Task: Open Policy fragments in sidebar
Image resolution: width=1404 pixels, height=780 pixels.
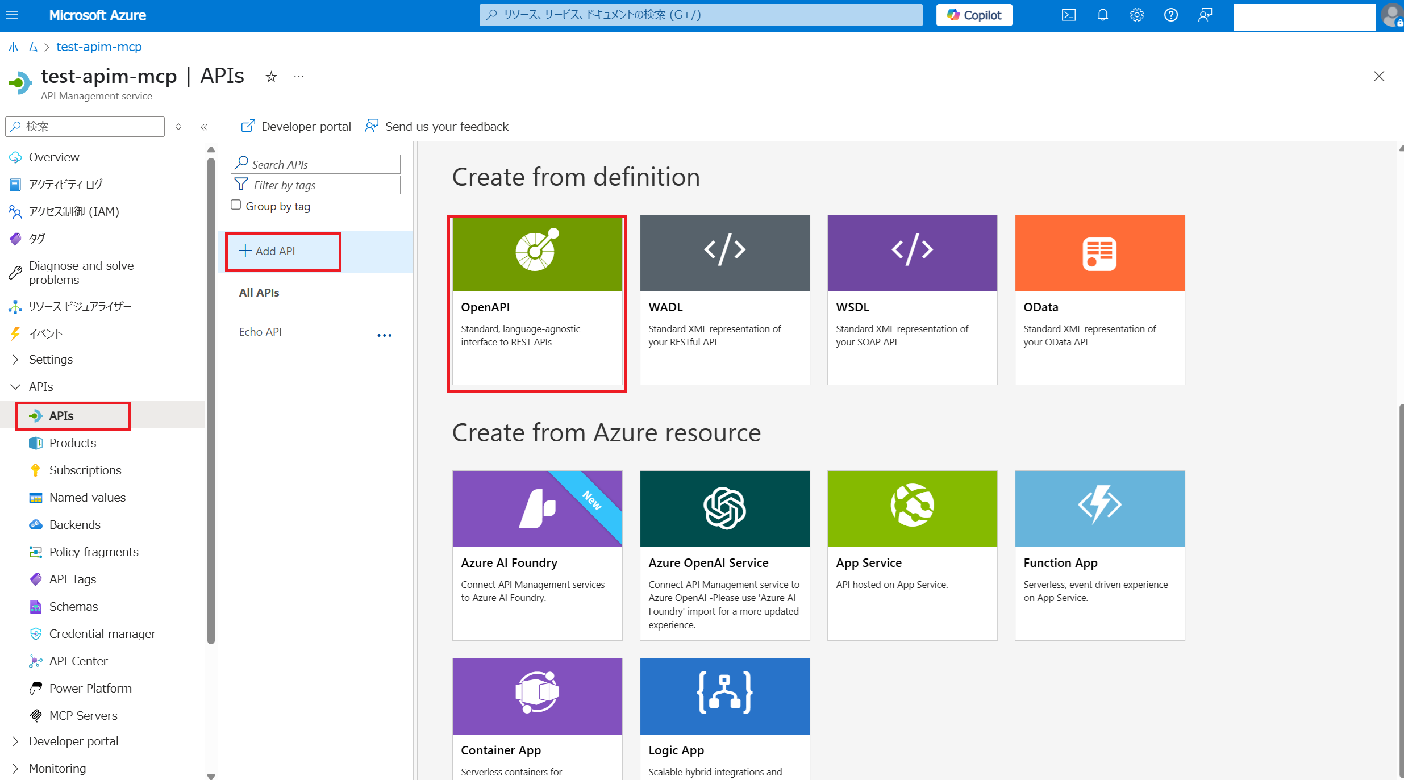Action: coord(94,552)
